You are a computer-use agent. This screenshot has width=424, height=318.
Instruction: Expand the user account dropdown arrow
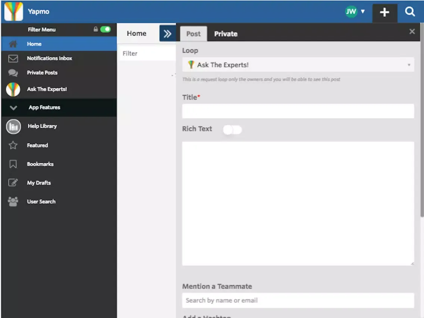(363, 11)
